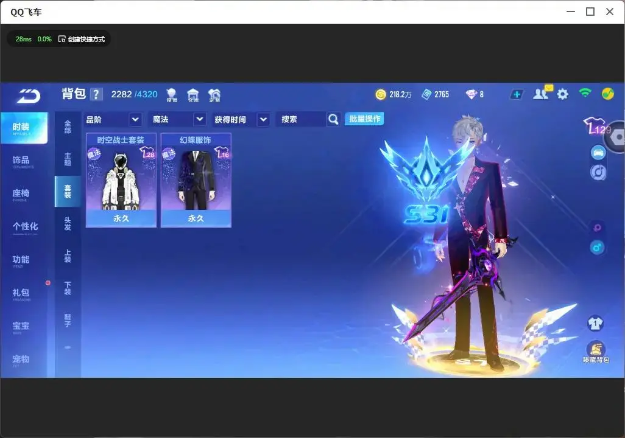Select the 宠物 category tab
Viewport: 625px width, 438px height.
(24, 360)
